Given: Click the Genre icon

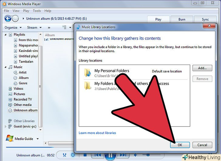Looking at the screenshot, I should pos(15,83).
